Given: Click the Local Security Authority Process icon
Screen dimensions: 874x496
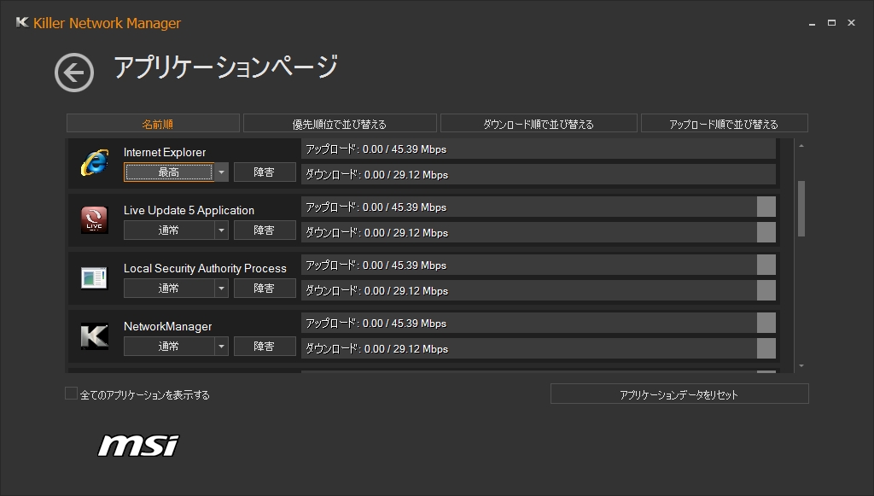Looking at the screenshot, I should point(94,278).
